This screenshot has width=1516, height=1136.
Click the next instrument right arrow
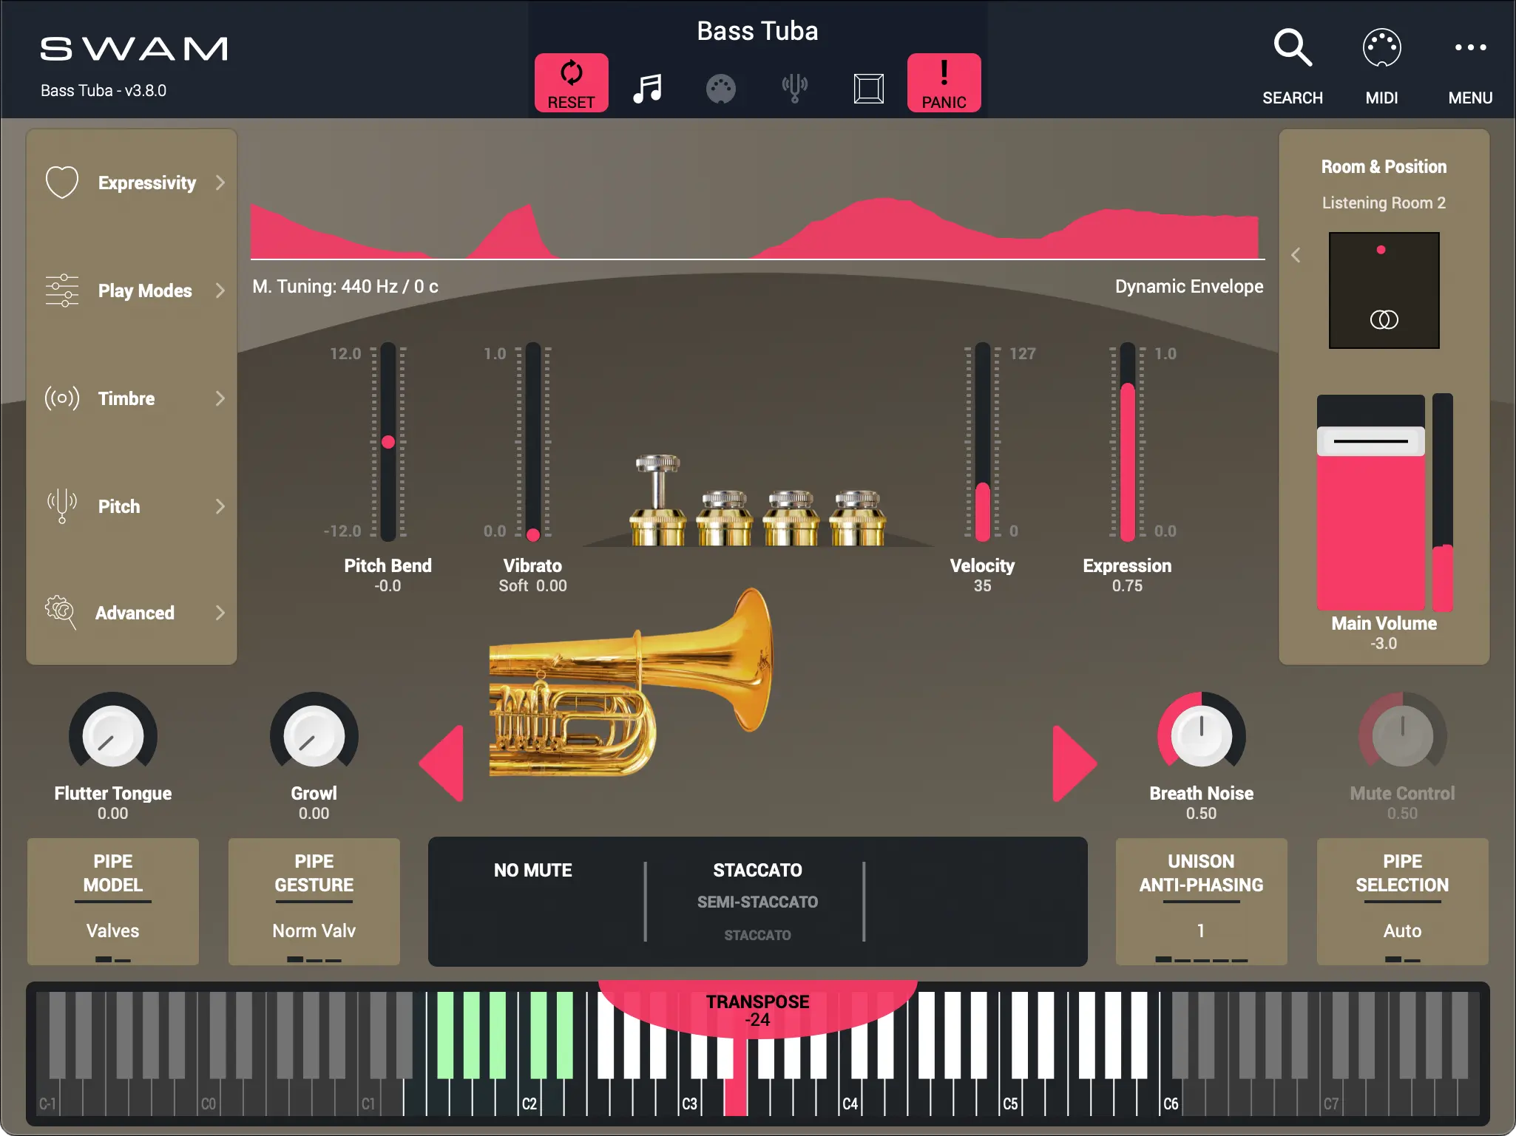(x=1073, y=763)
